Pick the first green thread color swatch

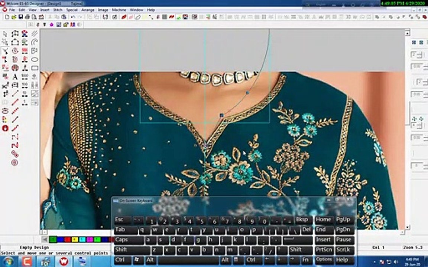[53, 240]
